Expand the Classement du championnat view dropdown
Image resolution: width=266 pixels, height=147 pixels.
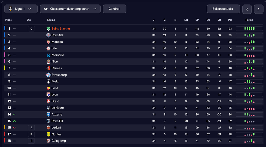(70, 9)
